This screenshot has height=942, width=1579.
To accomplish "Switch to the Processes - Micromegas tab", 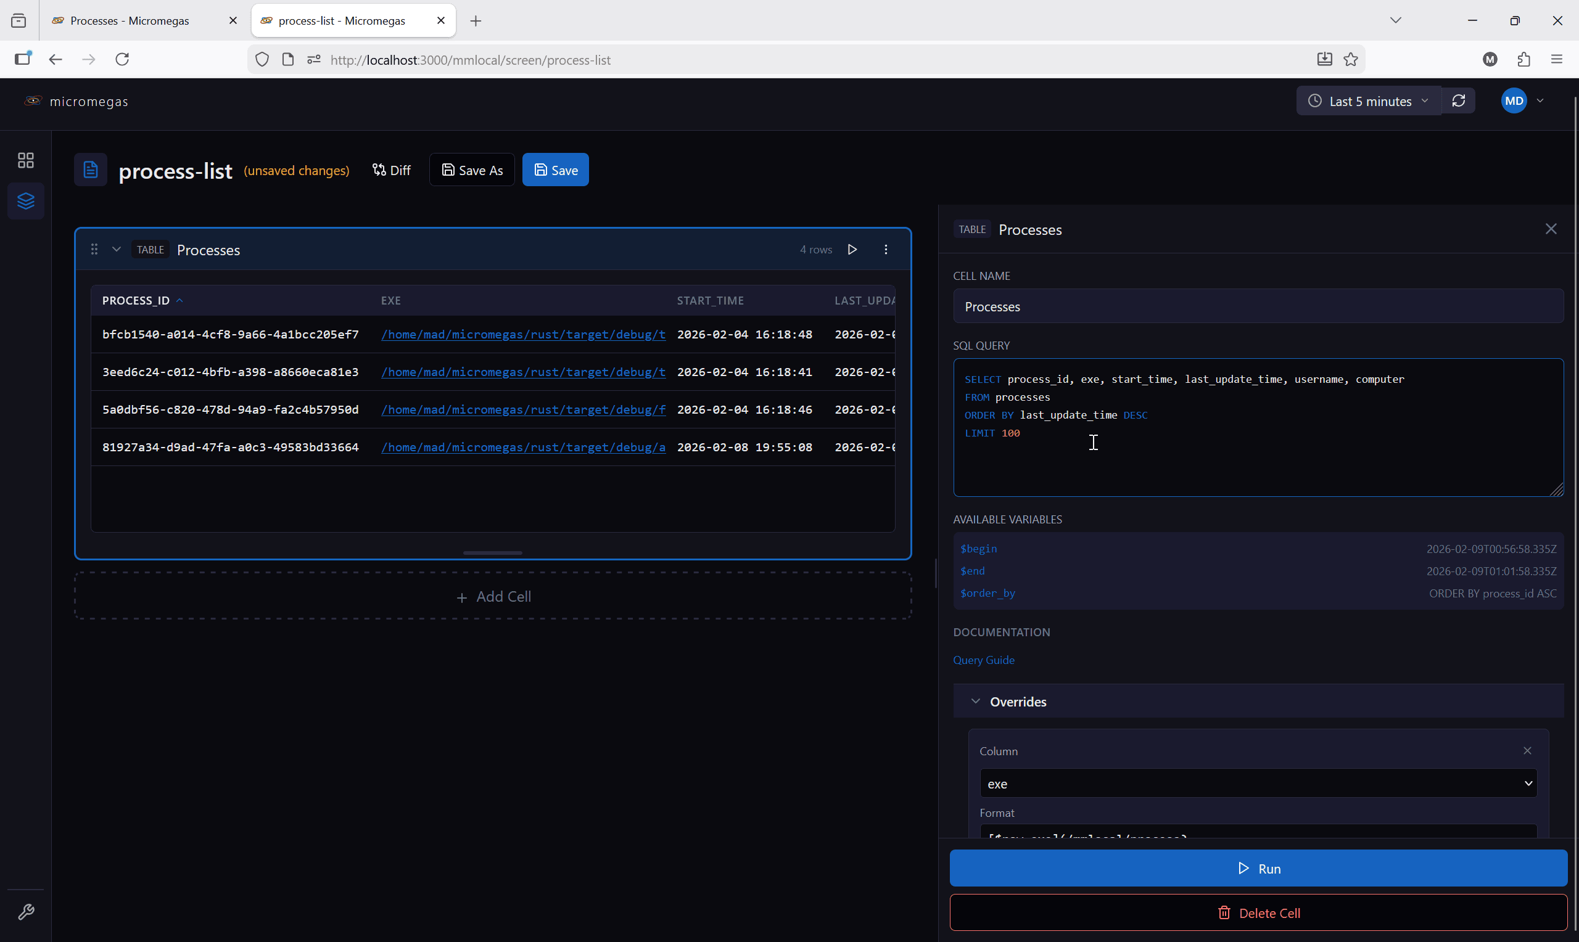I will point(130,21).
